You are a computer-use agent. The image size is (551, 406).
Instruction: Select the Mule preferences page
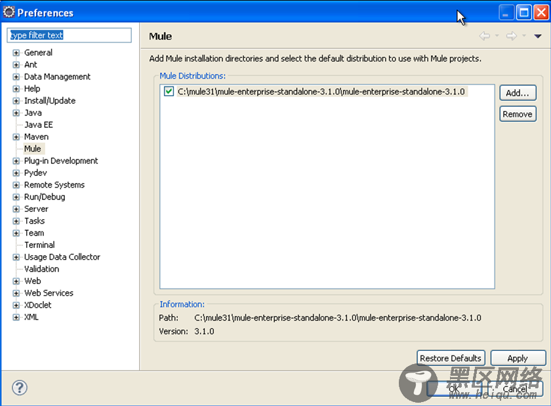pyautogui.click(x=33, y=149)
